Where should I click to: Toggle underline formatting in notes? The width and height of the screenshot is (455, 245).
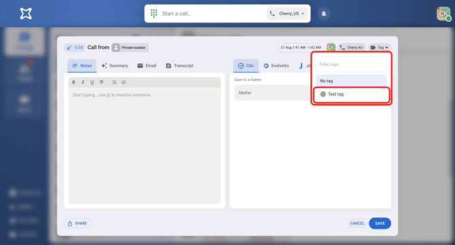[92, 82]
